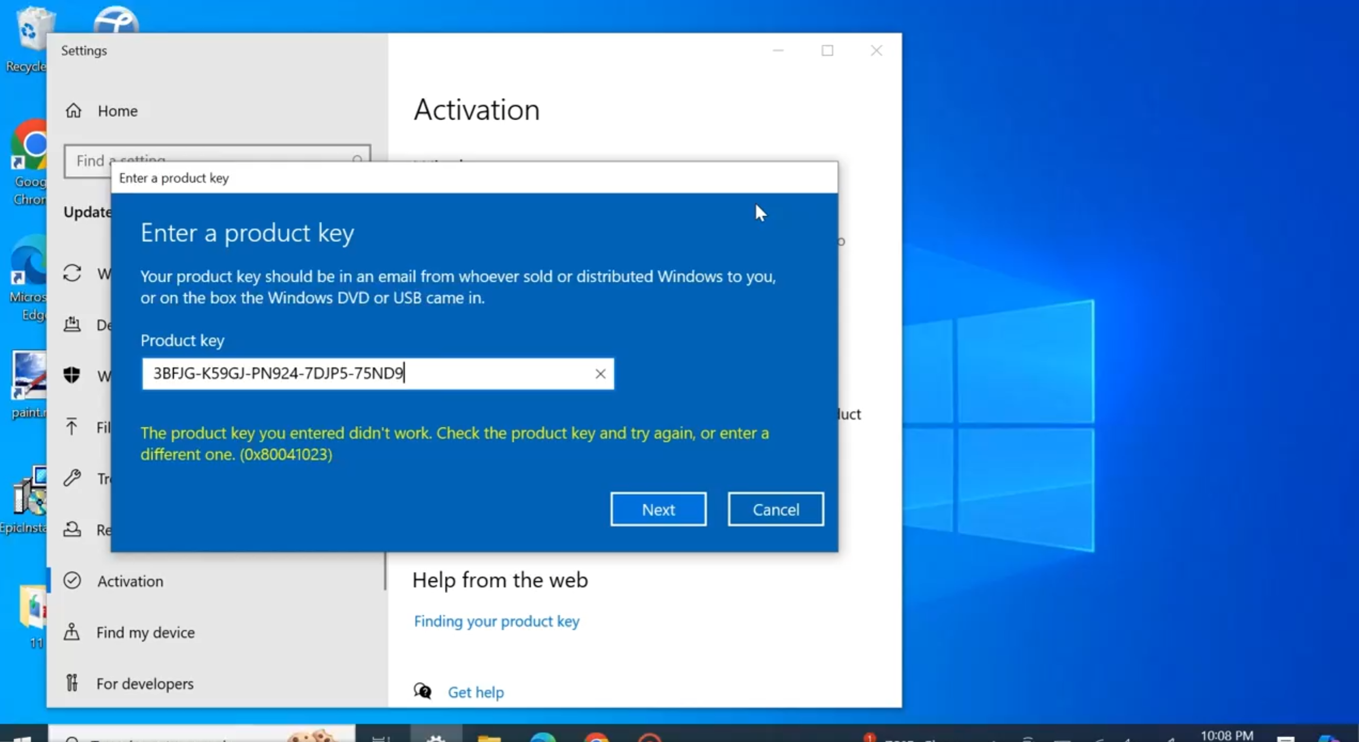The width and height of the screenshot is (1359, 742).
Task: Close the Settings window
Action: pyautogui.click(x=876, y=50)
